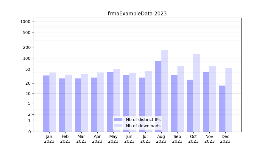
Task: Select the Jul 2023 x-axis label
Action: [145, 139]
